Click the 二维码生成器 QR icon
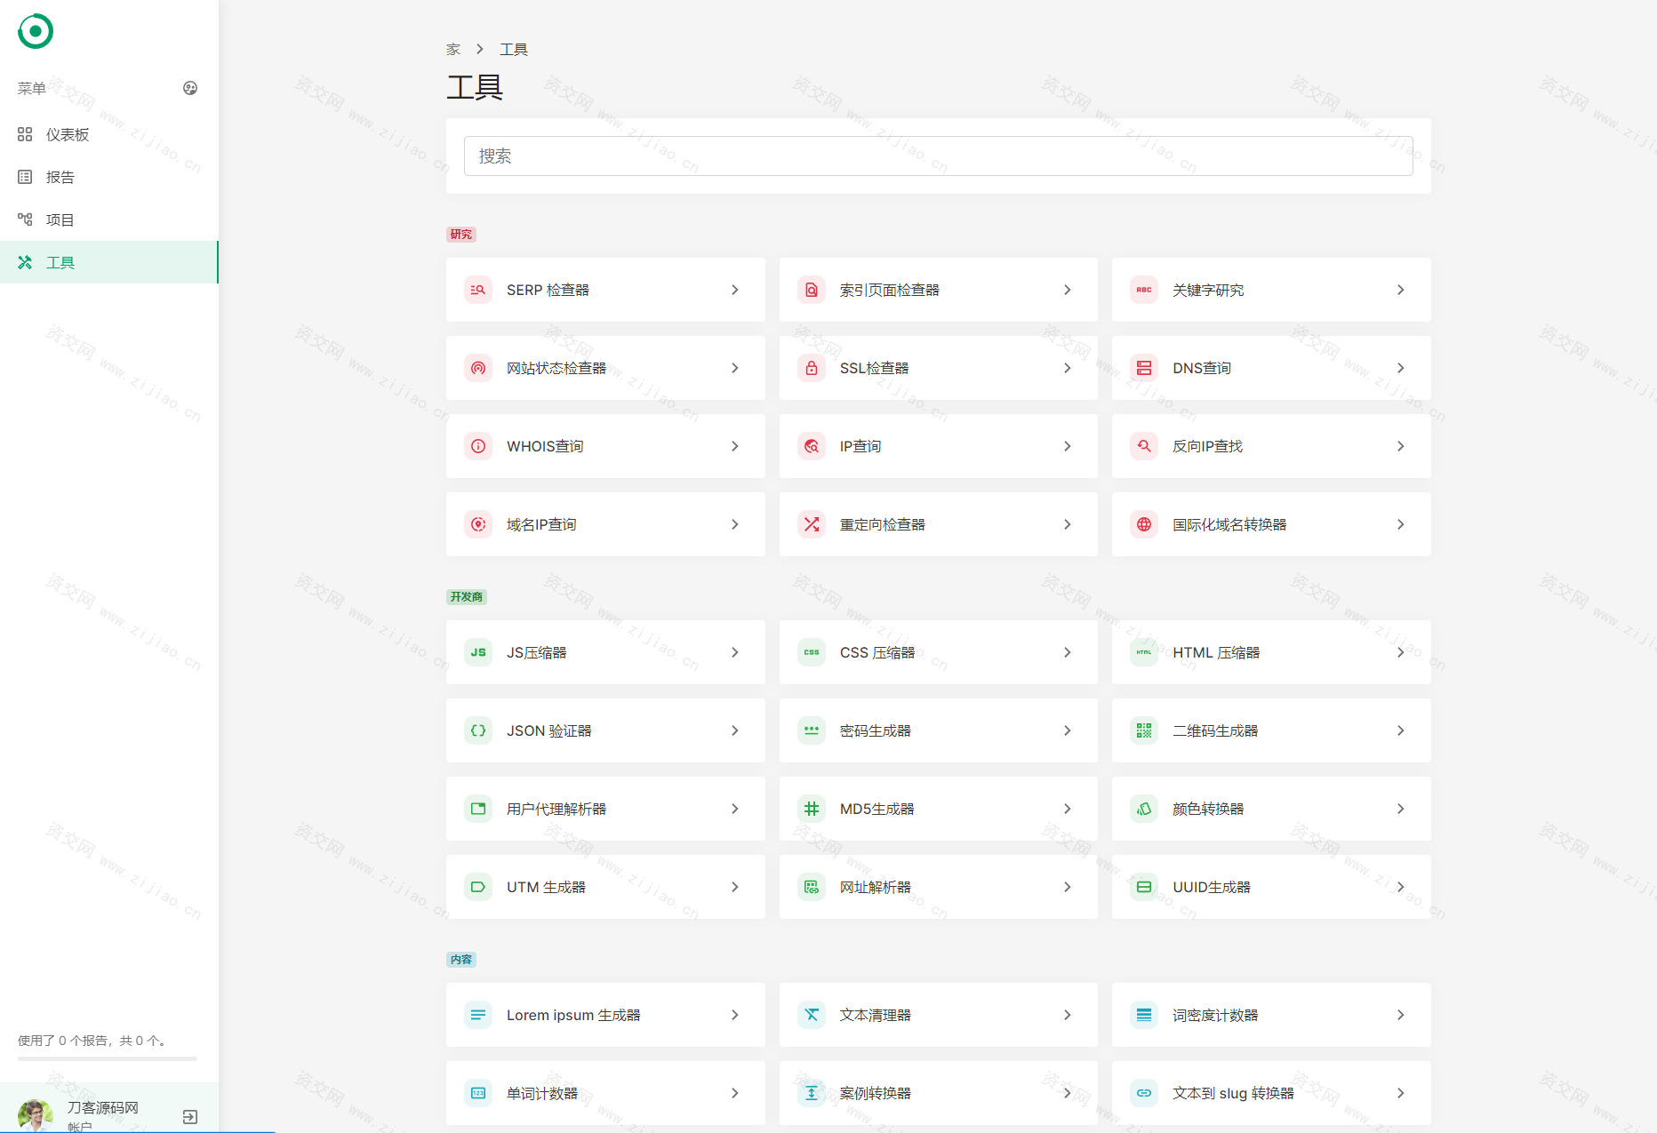1657x1133 pixels. pos(1144,730)
